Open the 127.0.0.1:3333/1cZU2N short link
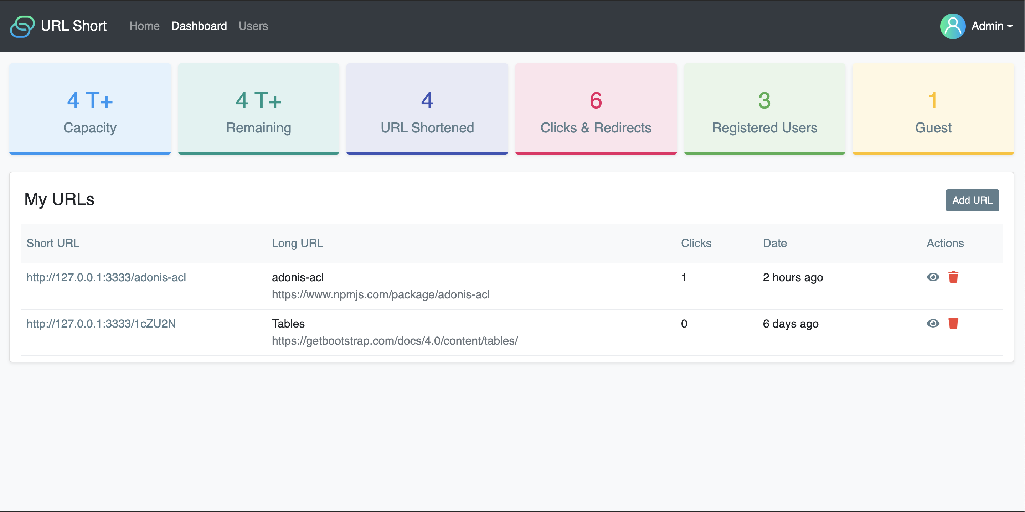Viewport: 1025px width, 512px height. [x=101, y=324]
